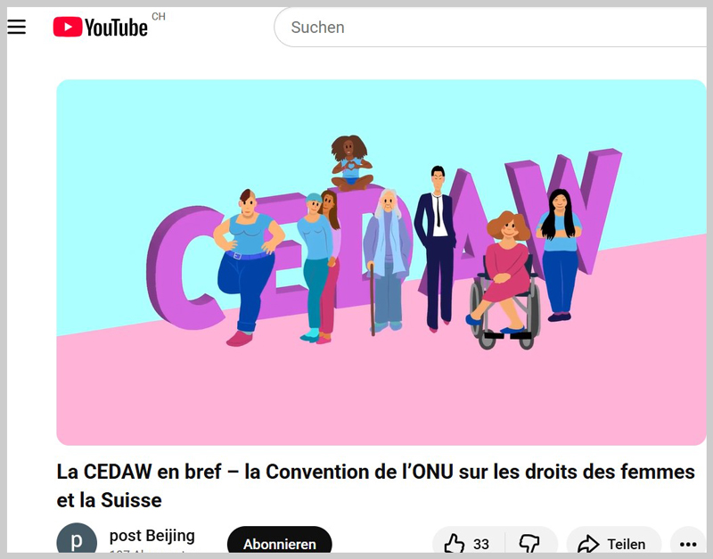This screenshot has width=713, height=559.
Task: Click the La CEDAW en bref video title
Action: tap(375, 486)
